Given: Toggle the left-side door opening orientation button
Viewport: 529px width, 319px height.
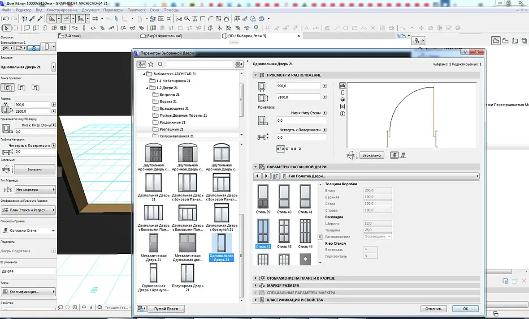Looking at the screenshot, I should (395, 155).
